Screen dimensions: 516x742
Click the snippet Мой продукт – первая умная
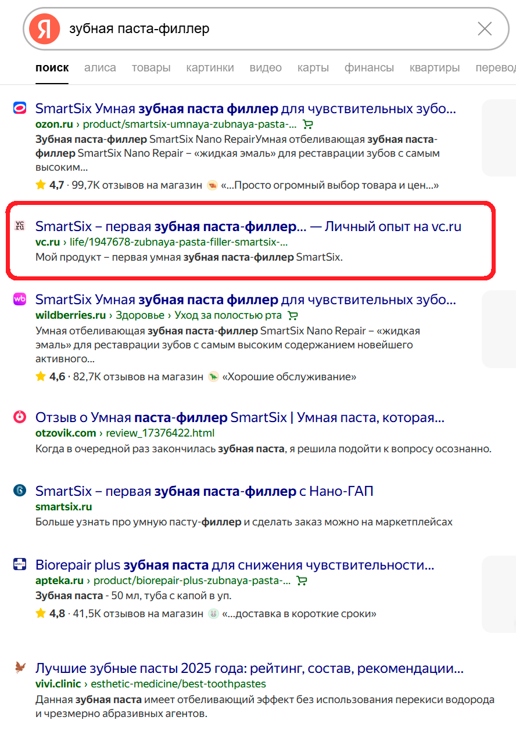coord(189,257)
